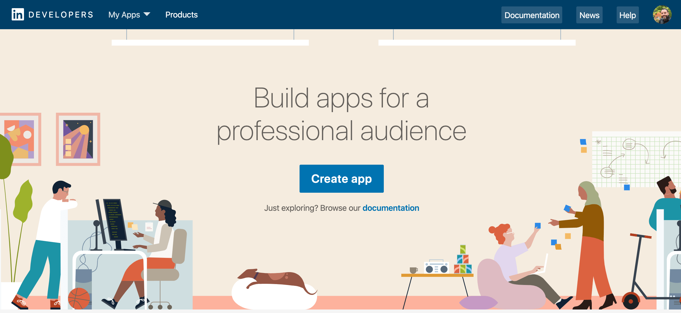Screen dimensions: 681x313
Task: Open the Help page
Action: [627, 15]
